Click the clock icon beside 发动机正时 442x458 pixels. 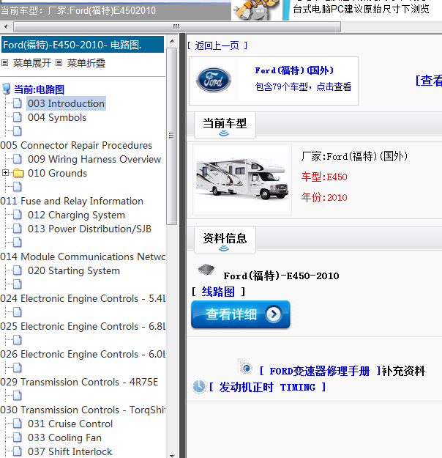[x=199, y=386]
